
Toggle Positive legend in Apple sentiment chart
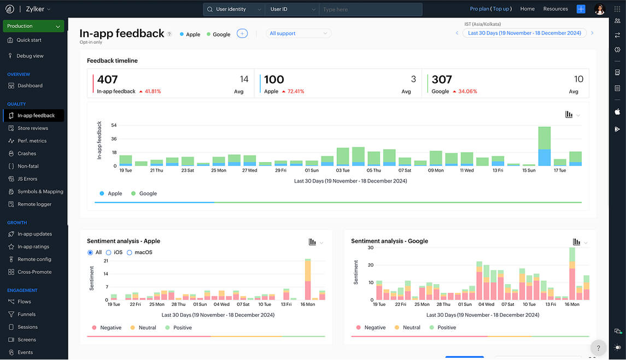(178, 328)
